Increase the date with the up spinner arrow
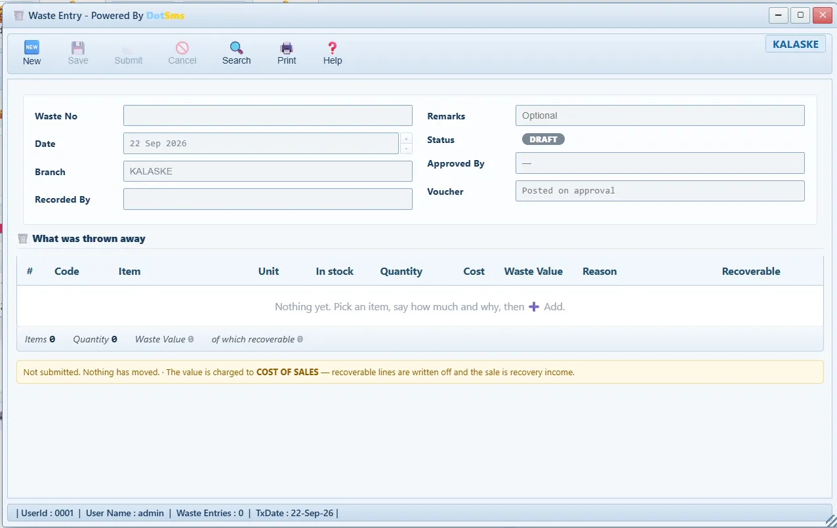 (406, 138)
